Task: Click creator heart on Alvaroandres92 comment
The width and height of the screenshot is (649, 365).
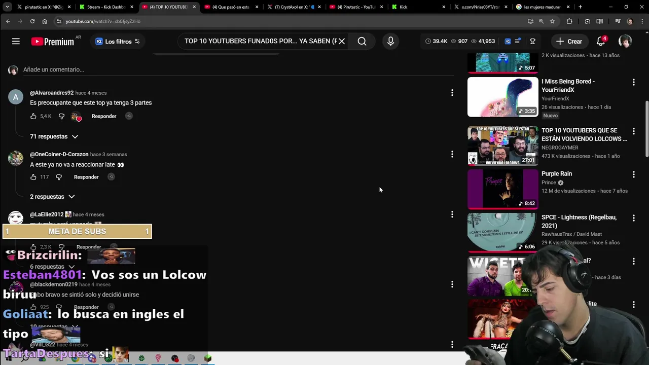Action: tap(77, 117)
